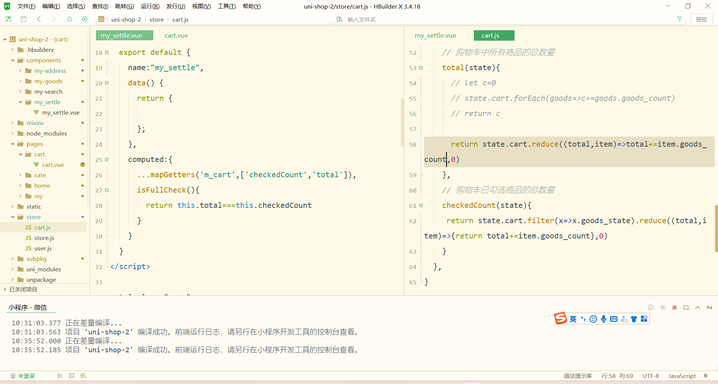Collapse the my_settle folder

pos(20,102)
